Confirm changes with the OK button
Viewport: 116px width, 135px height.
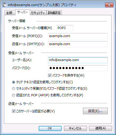50,128
